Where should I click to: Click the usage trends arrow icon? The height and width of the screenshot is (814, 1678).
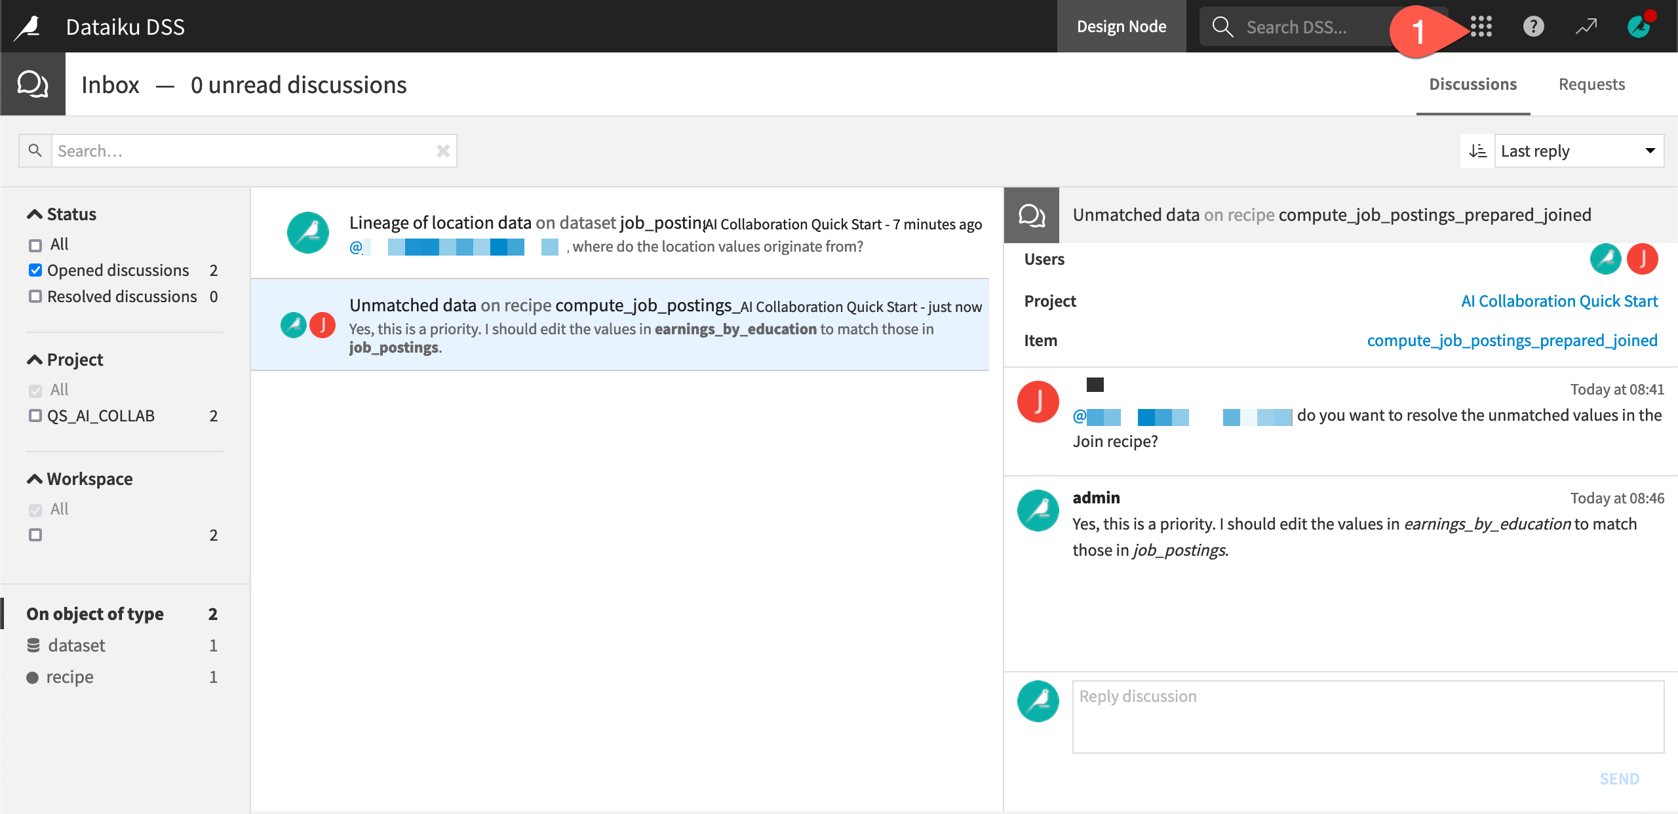click(x=1586, y=26)
